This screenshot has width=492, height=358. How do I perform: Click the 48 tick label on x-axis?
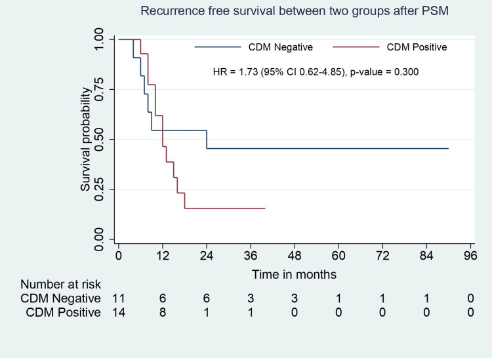[295, 254]
